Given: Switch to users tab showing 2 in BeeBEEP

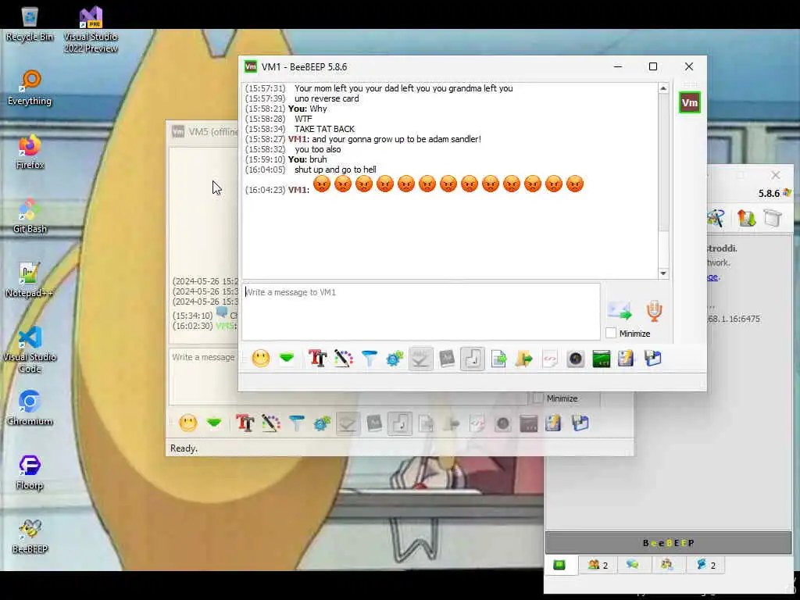Looking at the screenshot, I should (x=598, y=565).
